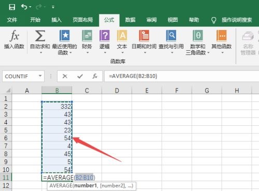Select column E header
Viewport: 259px width, 191px height.
pyautogui.click(x=147, y=91)
